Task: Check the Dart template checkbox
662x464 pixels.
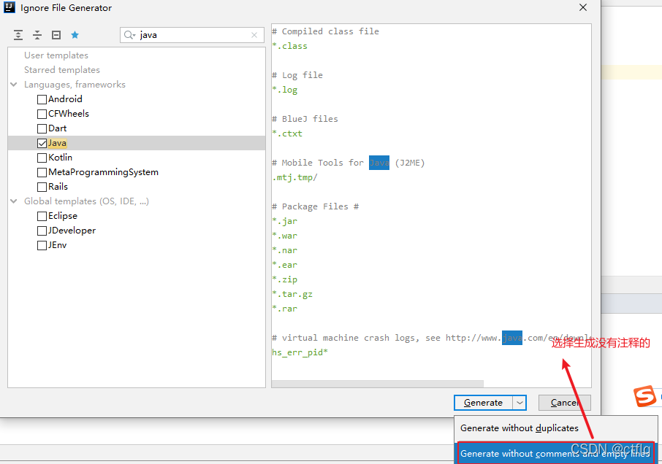Action: click(x=42, y=128)
